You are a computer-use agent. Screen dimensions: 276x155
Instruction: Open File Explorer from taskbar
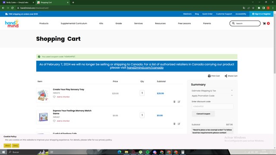(x=126, y=152)
